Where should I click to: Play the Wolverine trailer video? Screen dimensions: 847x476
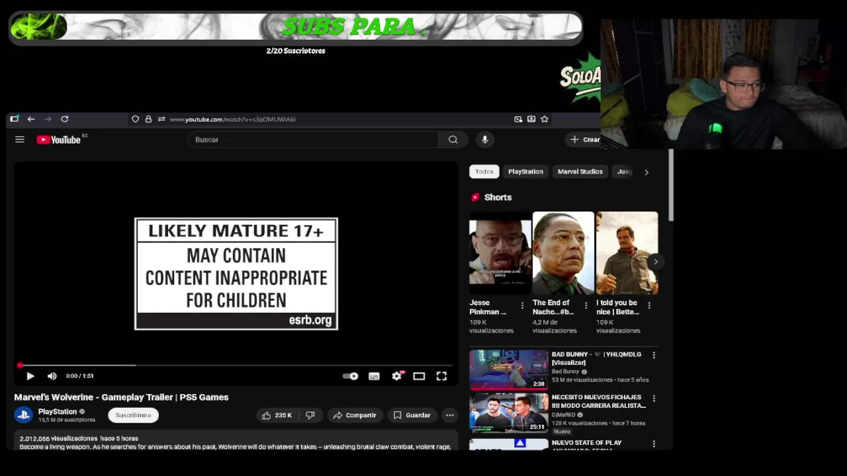pyautogui.click(x=30, y=376)
